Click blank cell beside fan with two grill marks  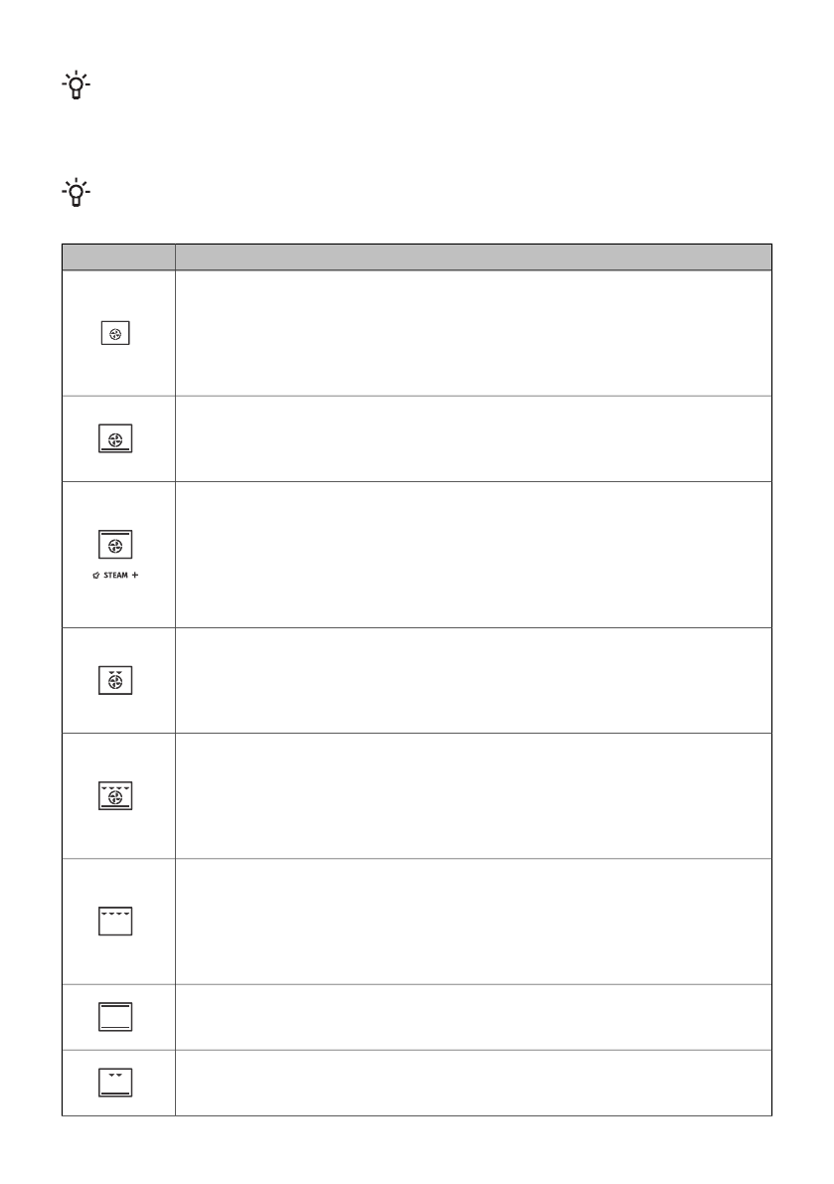tap(473, 681)
